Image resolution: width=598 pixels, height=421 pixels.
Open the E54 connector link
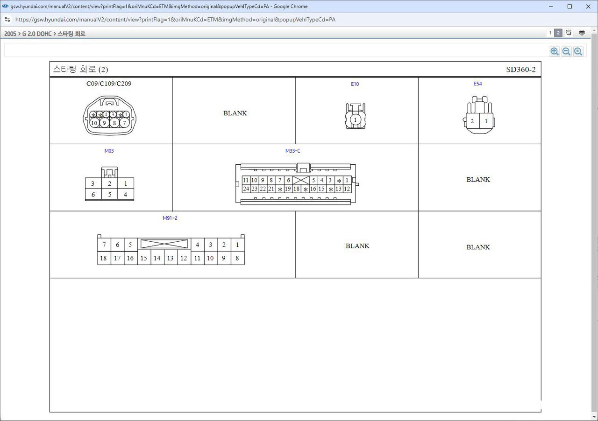pyautogui.click(x=477, y=84)
